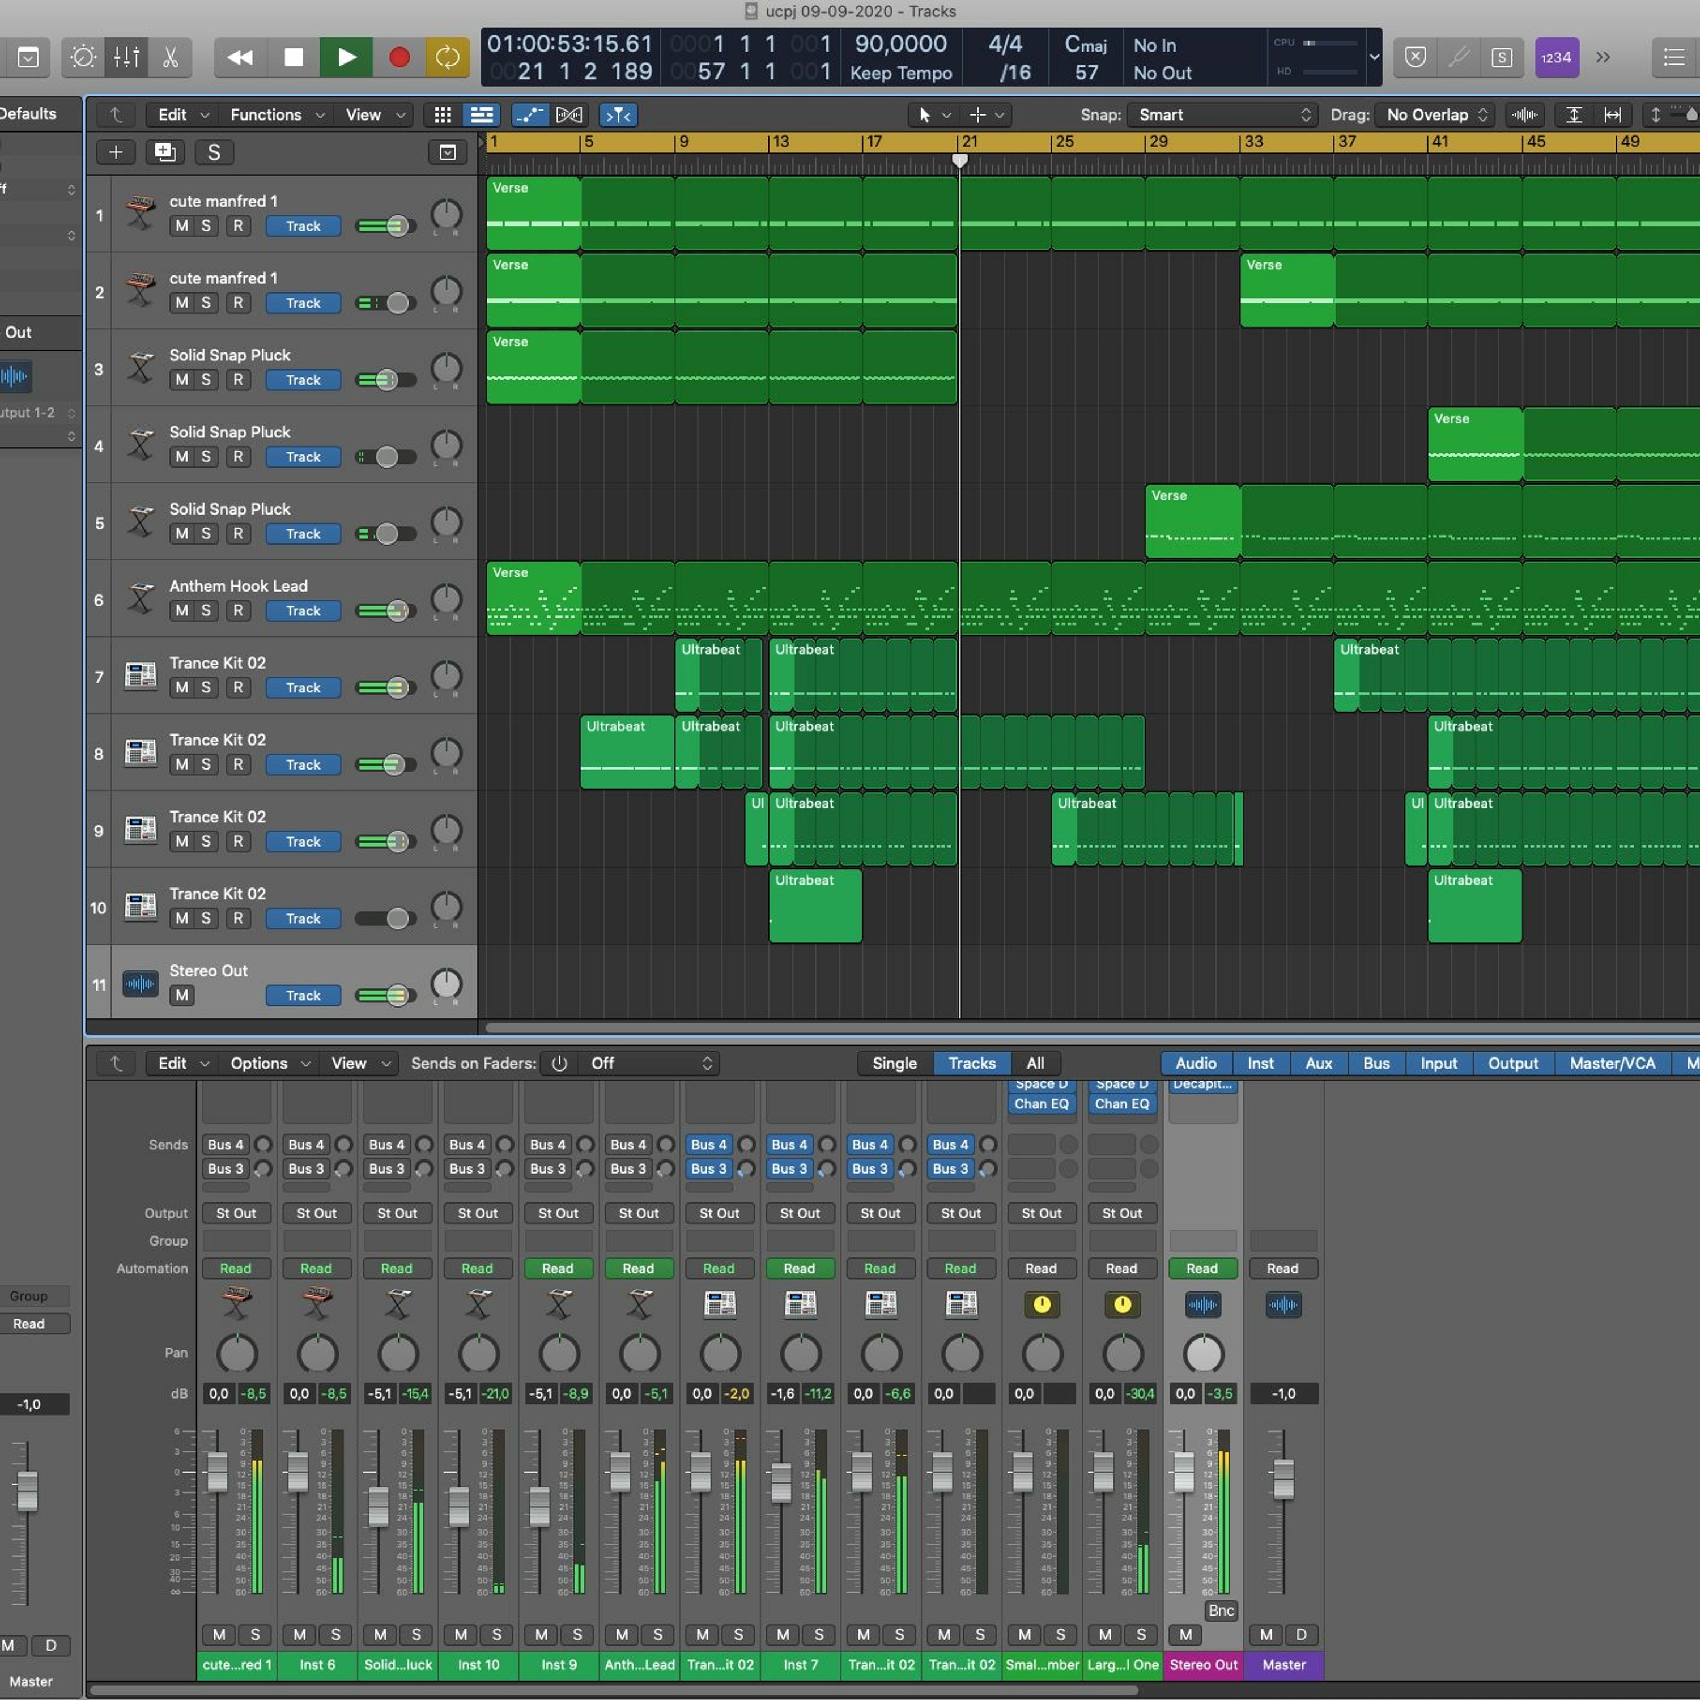Open the Smart Controls dial icon
This screenshot has width=1700, height=1700.
click(x=84, y=58)
